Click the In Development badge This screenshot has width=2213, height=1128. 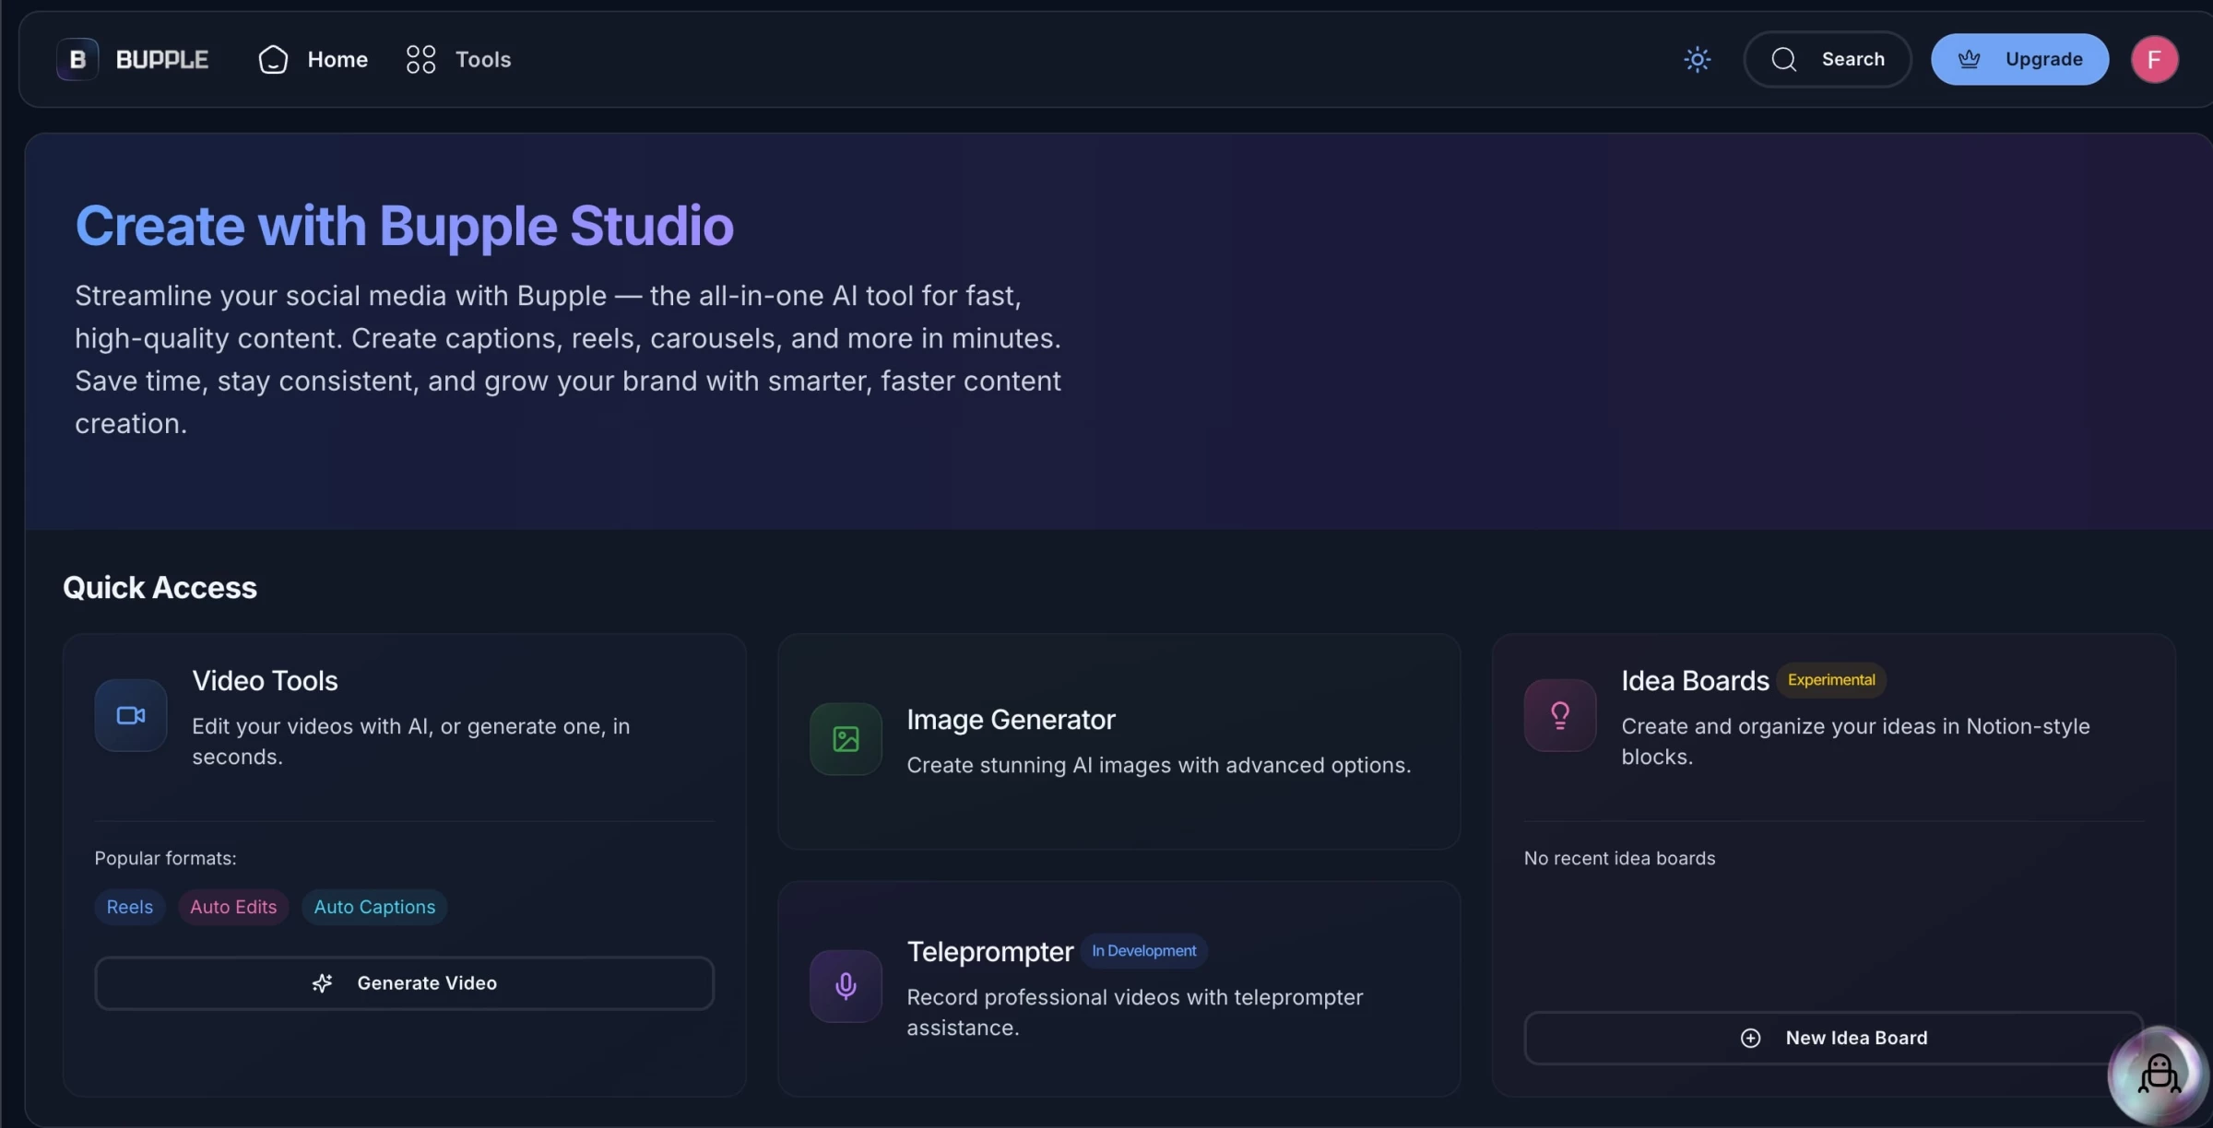click(1143, 951)
